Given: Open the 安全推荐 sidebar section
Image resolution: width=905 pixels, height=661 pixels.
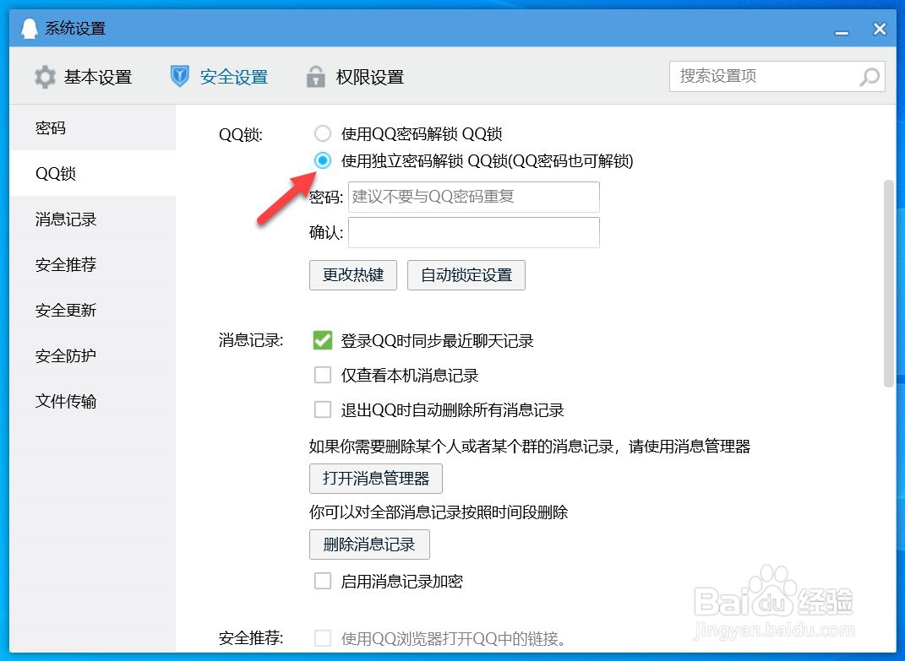Looking at the screenshot, I should (x=65, y=264).
